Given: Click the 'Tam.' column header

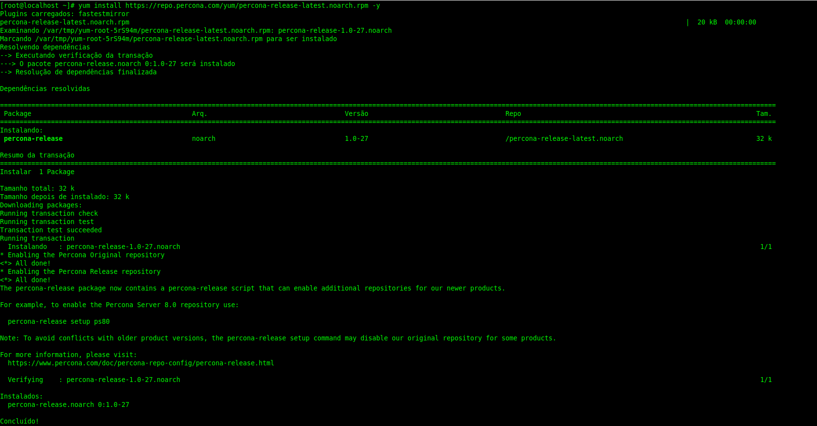Looking at the screenshot, I should [764, 113].
